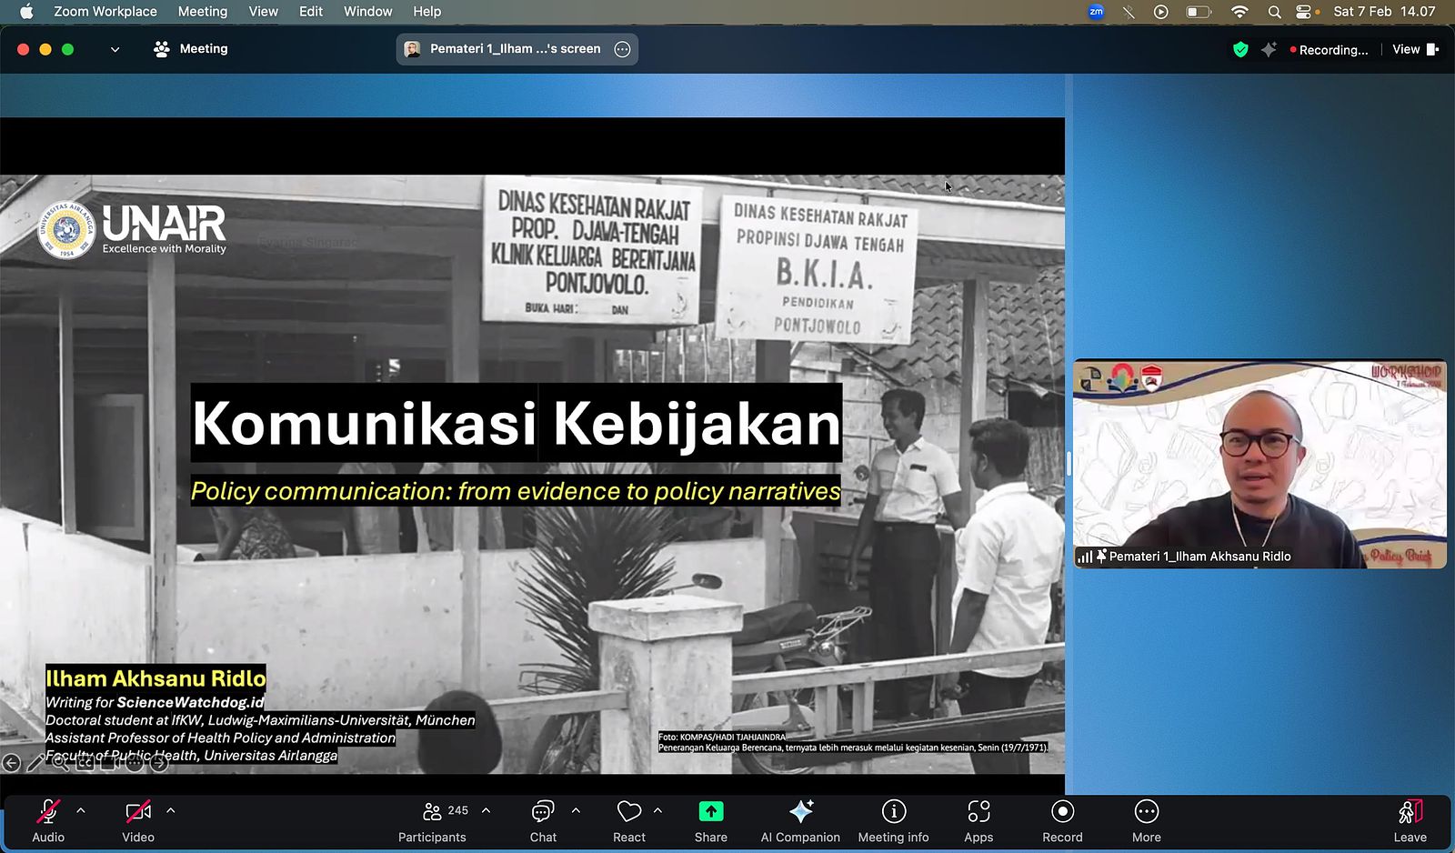Click the green Share screen icon
The height and width of the screenshot is (853, 1455).
[x=710, y=811]
